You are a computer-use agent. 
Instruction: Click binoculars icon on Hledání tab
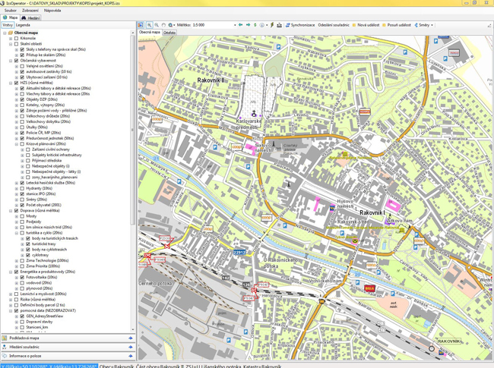pyautogui.click(x=24, y=17)
